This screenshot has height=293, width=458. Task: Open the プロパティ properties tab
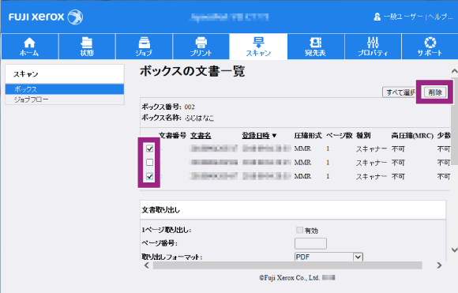coord(373,47)
